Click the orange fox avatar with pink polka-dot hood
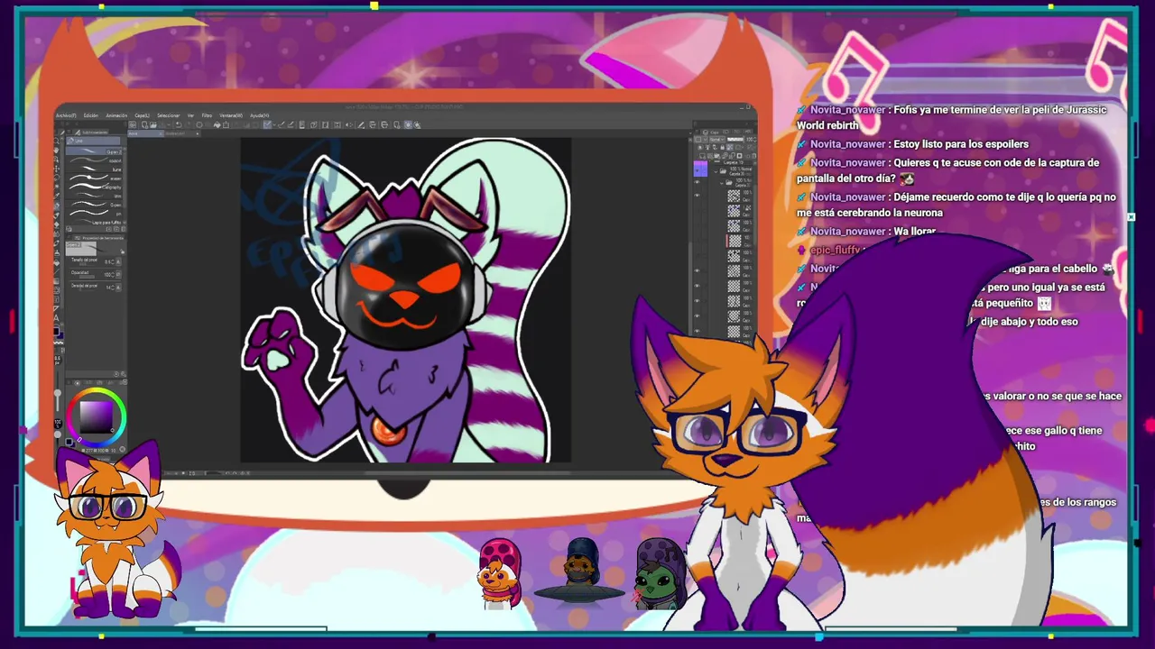This screenshot has width=1155, height=649. [x=500, y=574]
